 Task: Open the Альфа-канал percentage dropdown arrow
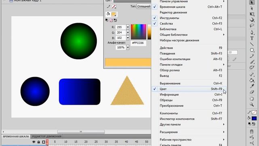(x=128, y=47)
